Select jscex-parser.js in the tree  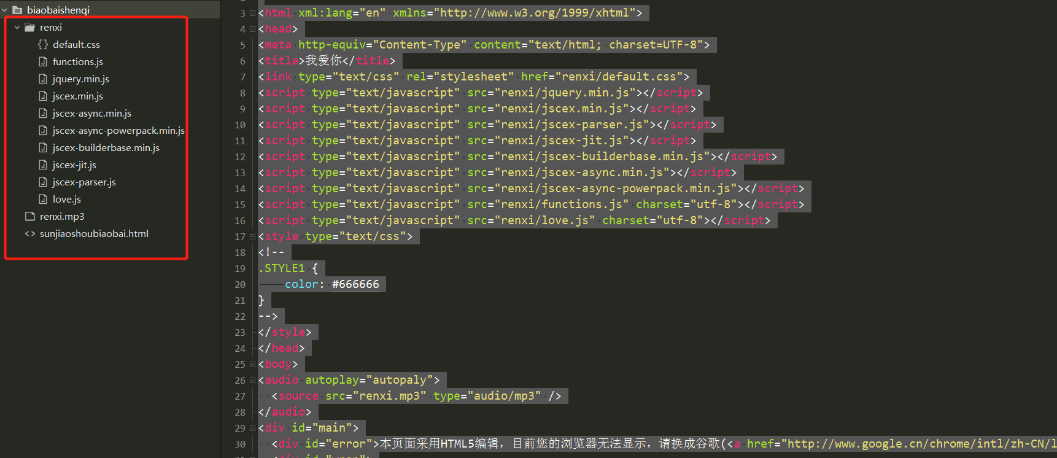84,182
